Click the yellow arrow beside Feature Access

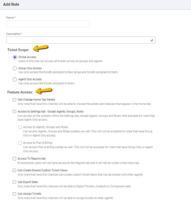pos(44,90)
